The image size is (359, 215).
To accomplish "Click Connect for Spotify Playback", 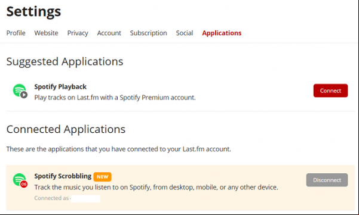I will tap(330, 91).
